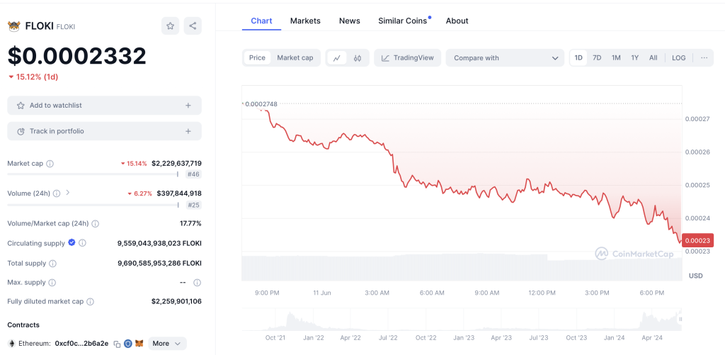Open the Chart tab
The height and width of the screenshot is (355, 725).
(261, 21)
